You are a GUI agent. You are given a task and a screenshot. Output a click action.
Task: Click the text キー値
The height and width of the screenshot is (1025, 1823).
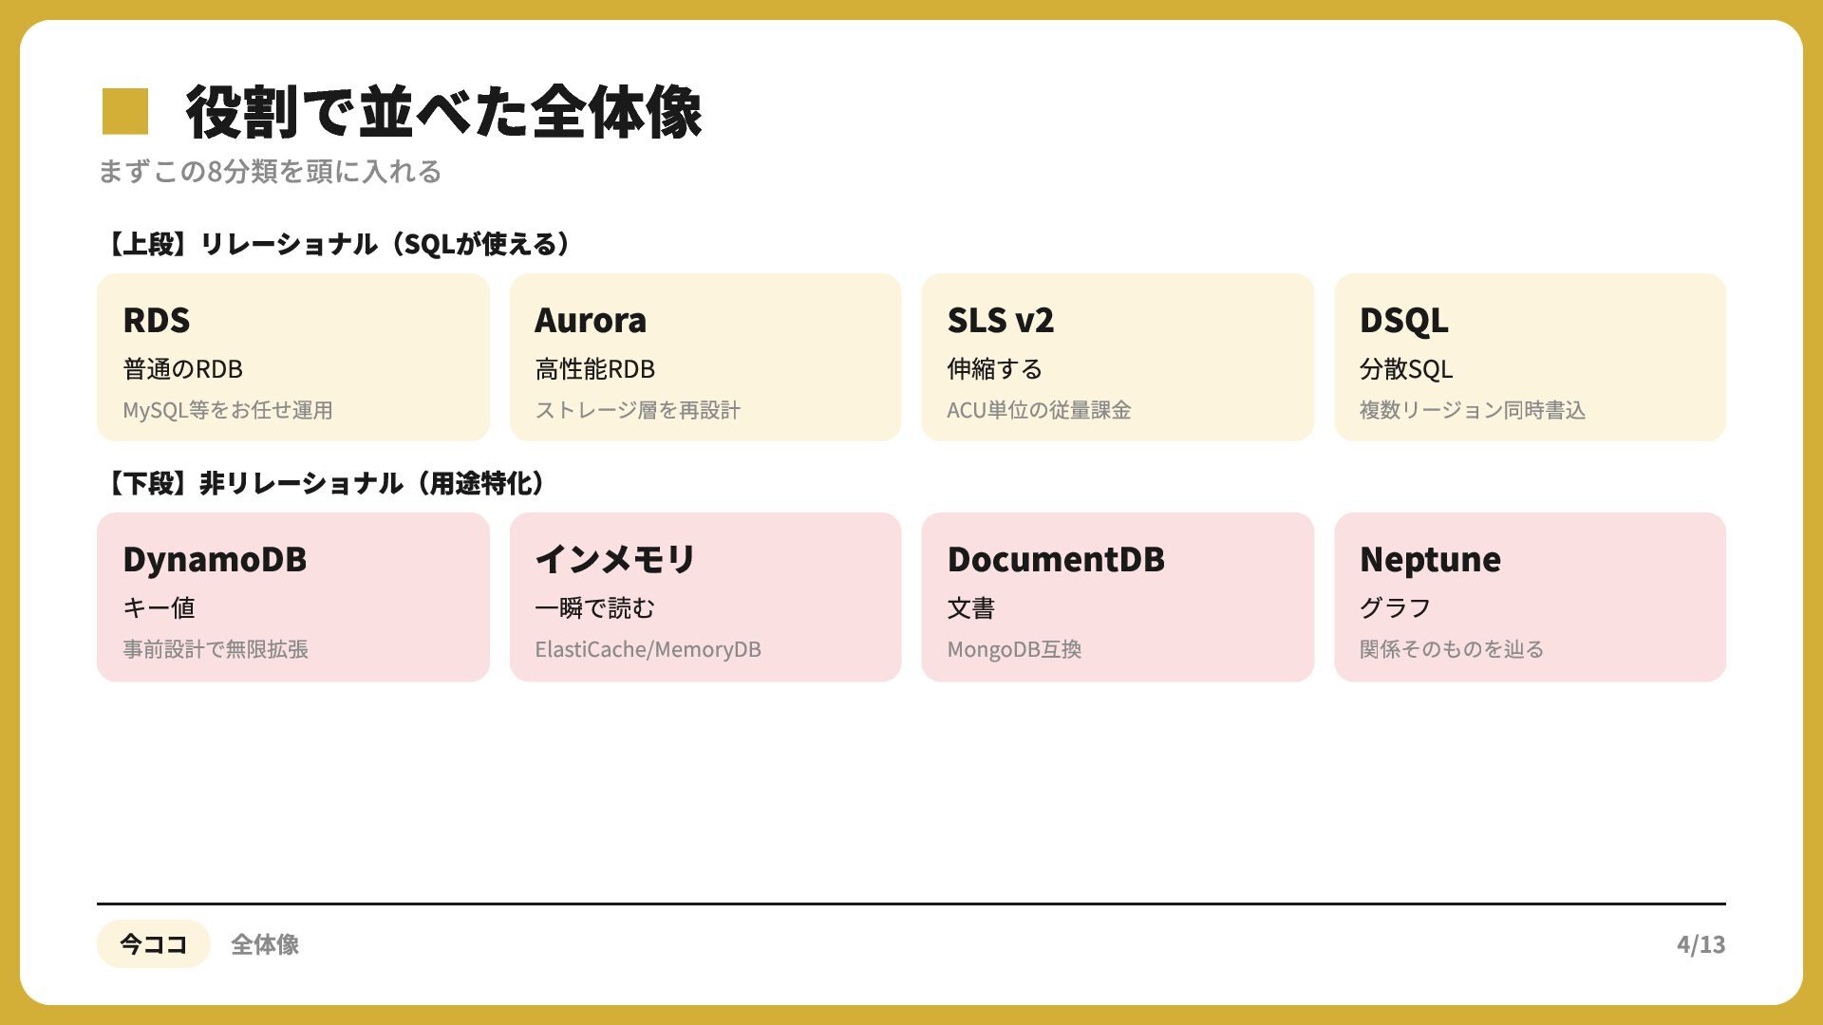[x=159, y=607]
